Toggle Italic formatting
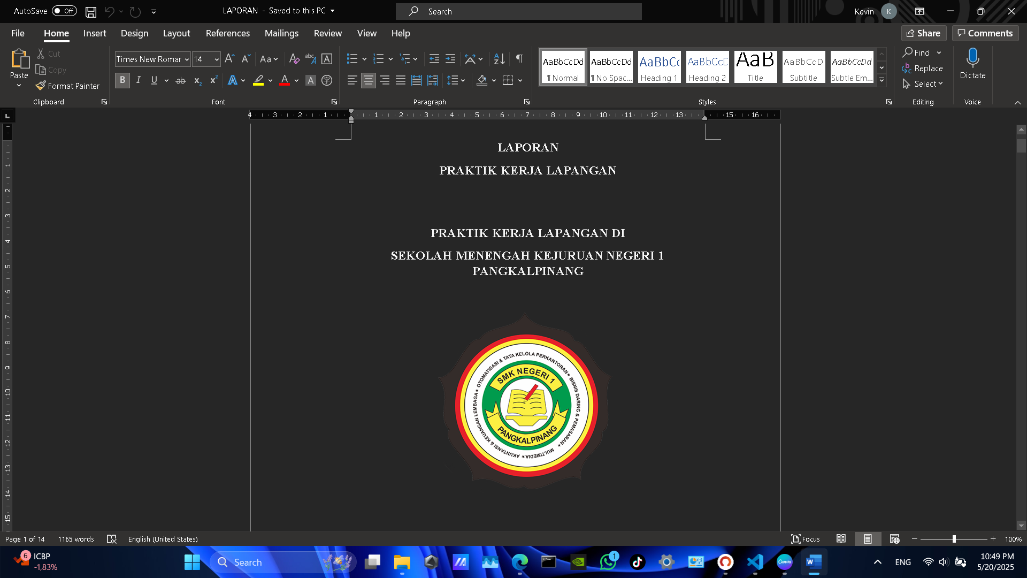The height and width of the screenshot is (578, 1027). click(139, 80)
